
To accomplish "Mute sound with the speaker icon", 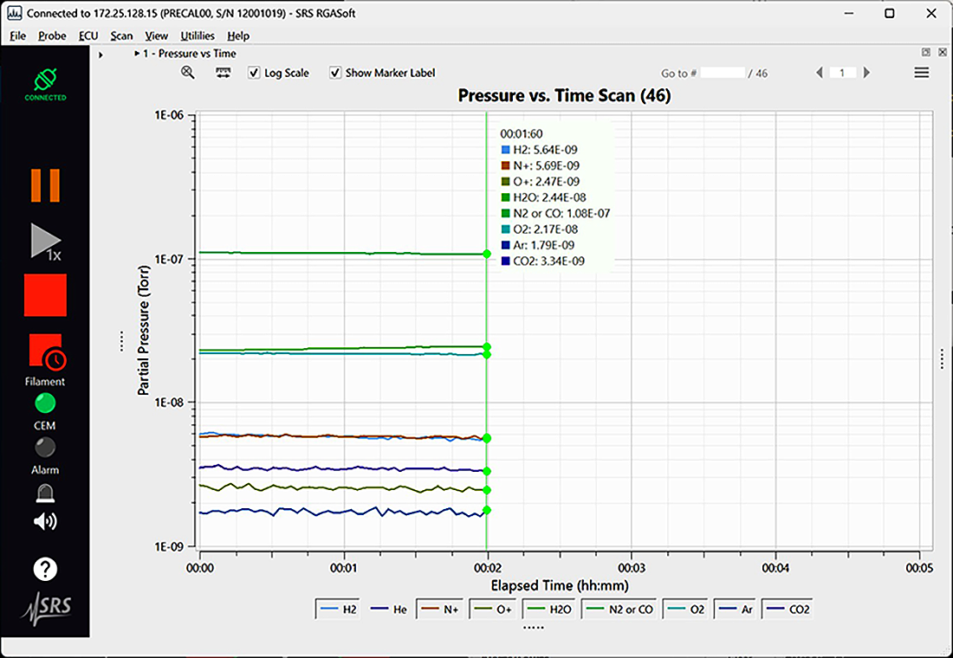I will [45, 521].
